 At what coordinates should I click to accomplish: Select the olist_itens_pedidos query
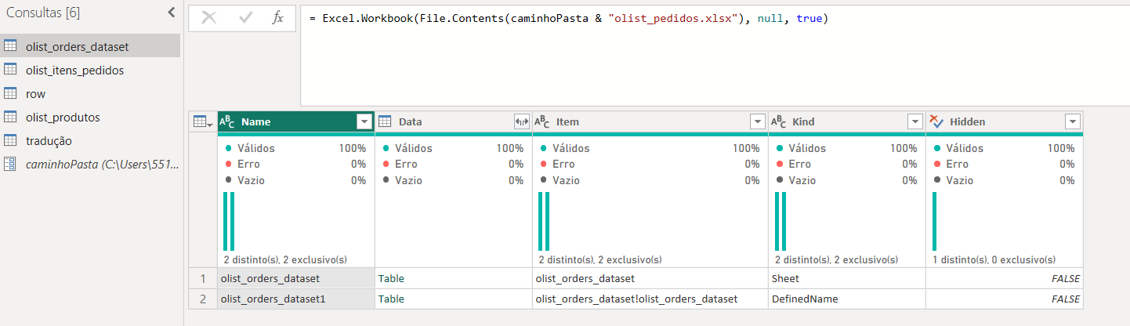tap(90, 70)
